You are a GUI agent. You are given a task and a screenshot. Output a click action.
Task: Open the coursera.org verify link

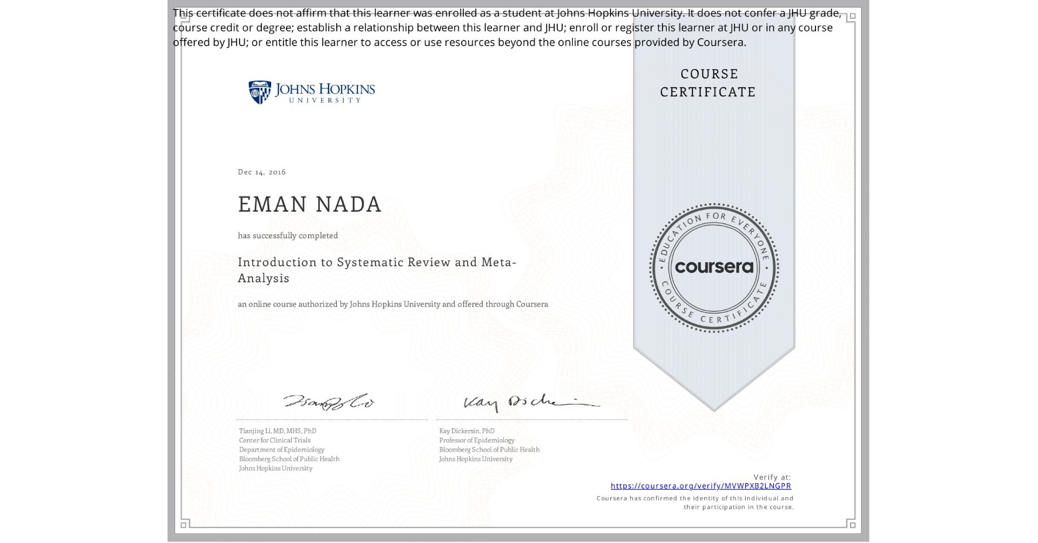(701, 486)
